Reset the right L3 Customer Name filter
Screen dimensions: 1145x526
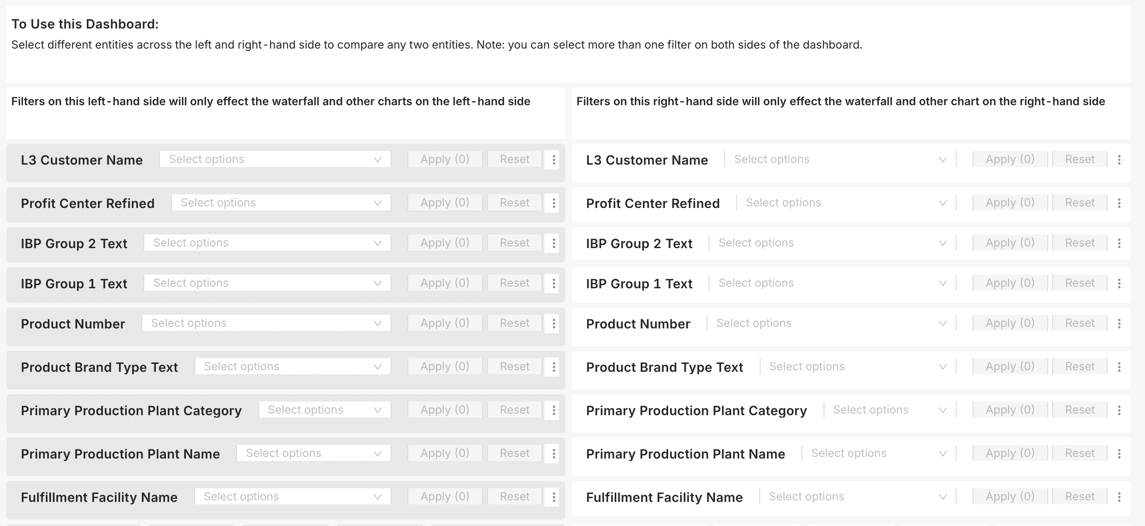pos(1080,159)
